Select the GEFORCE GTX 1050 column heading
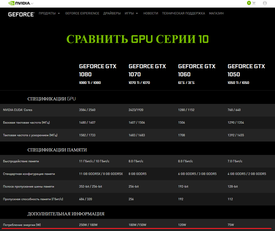This screenshot has width=275, height=231. 246,70
